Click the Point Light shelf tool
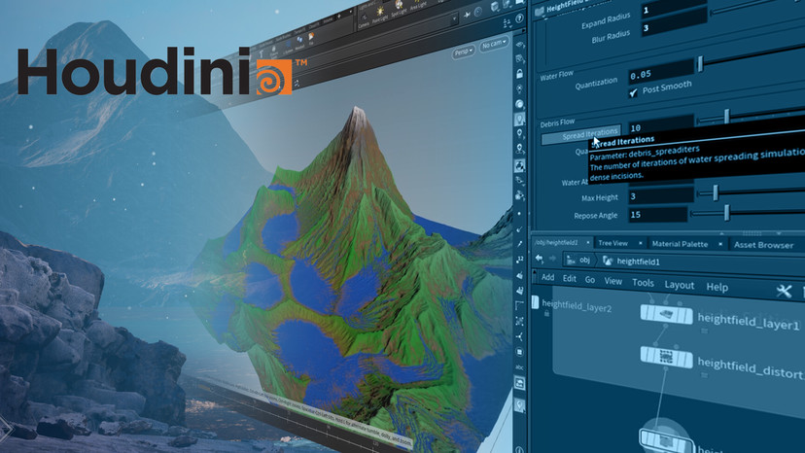The height and width of the screenshot is (453, 805). (x=380, y=15)
